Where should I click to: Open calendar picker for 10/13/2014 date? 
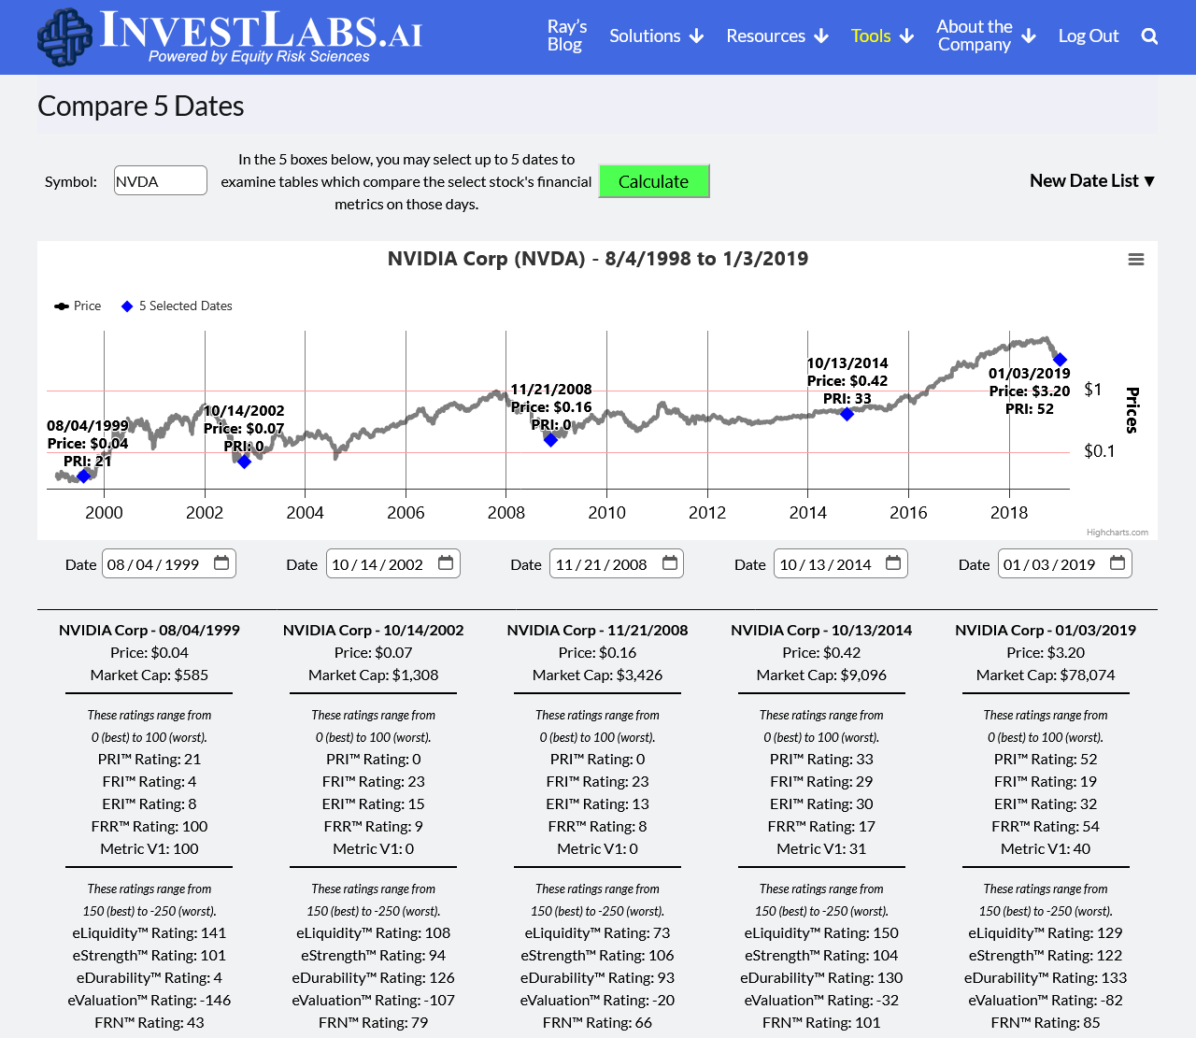[893, 563]
